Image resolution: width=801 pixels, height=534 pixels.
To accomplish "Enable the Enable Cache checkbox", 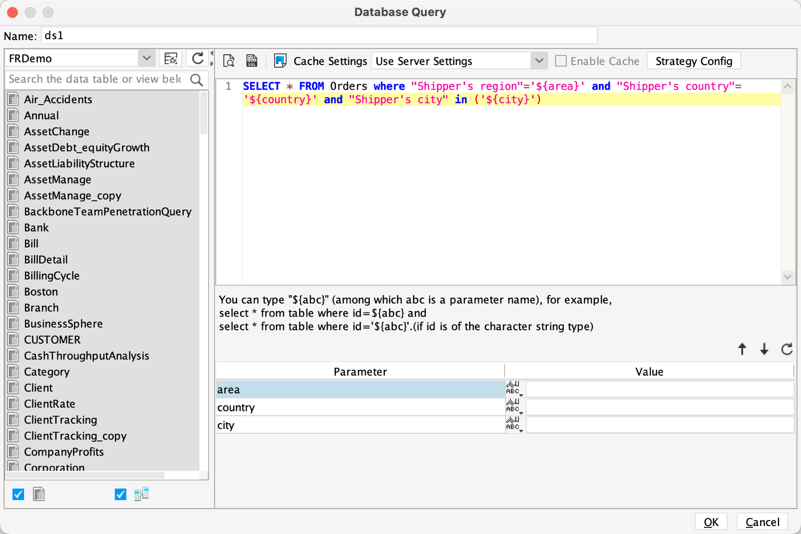I will tap(561, 61).
